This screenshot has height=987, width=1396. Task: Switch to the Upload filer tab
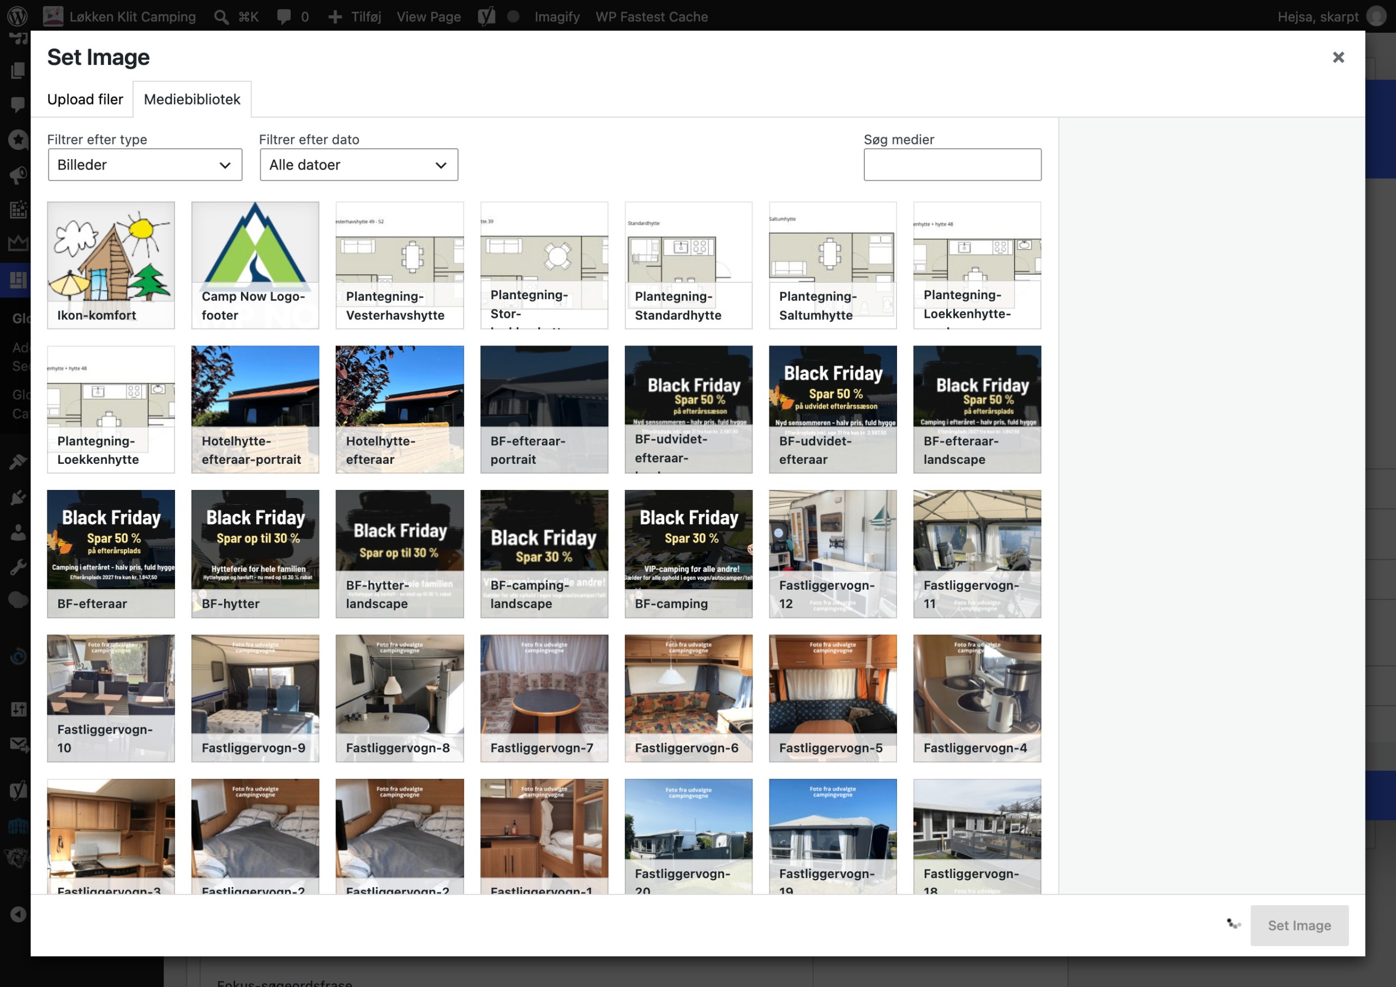(x=85, y=99)
